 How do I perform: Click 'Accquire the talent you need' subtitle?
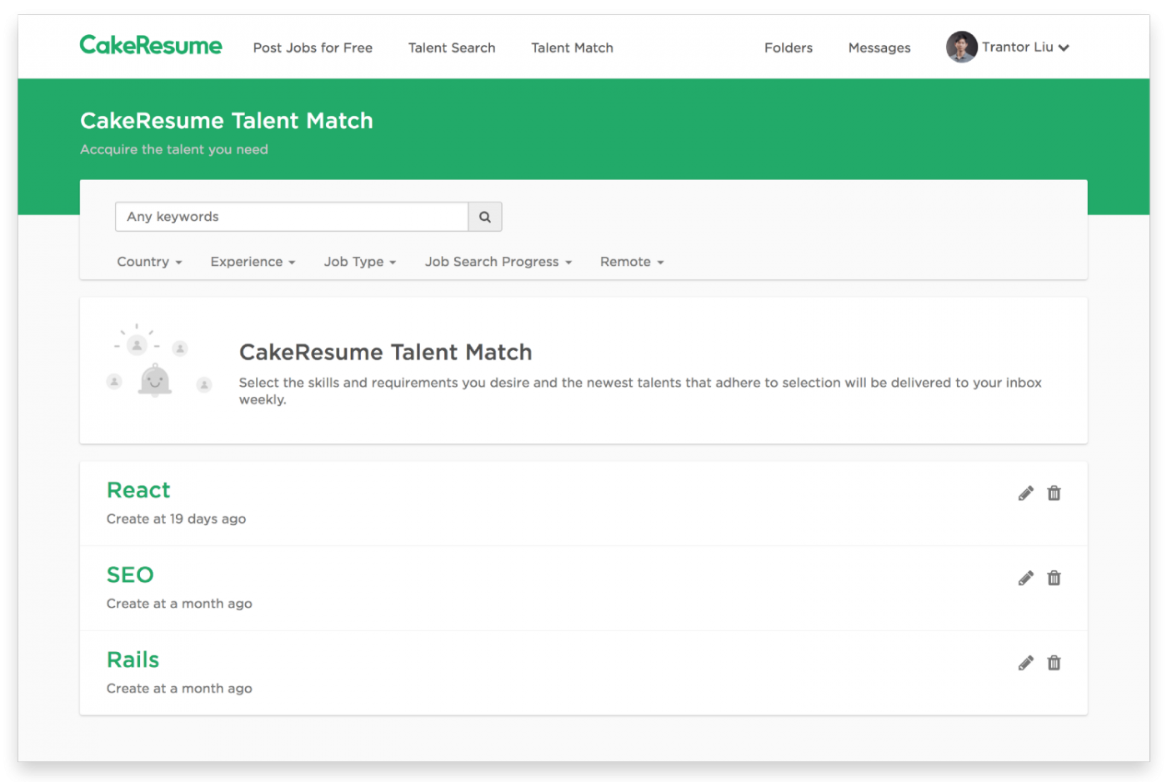click(x=174, y=150)
